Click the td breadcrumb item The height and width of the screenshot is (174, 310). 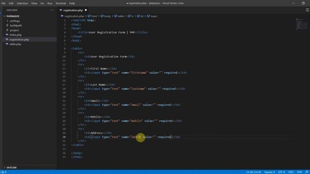coord(142,16)
